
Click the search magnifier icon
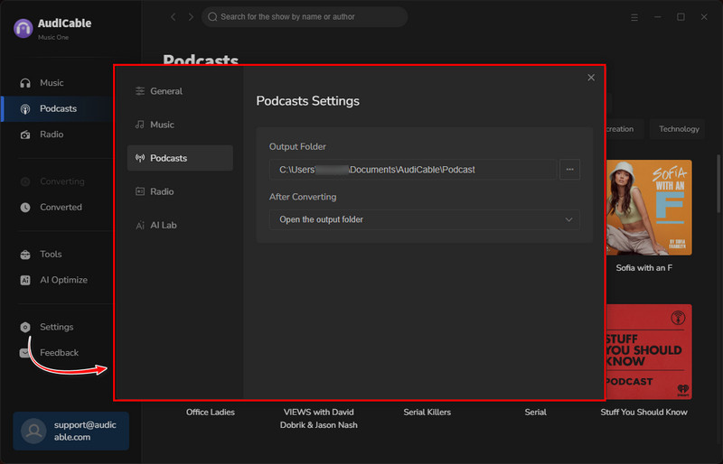tap(212, 17)
